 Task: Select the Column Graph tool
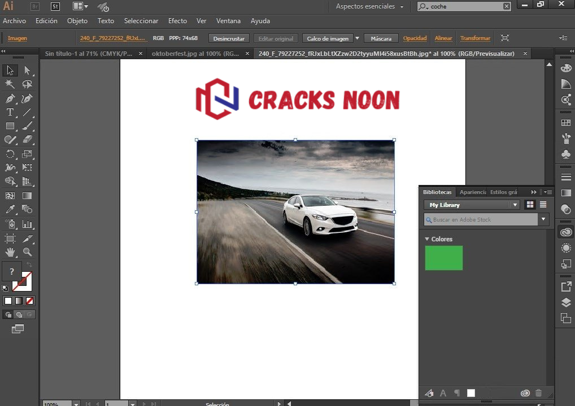pyautogui.click(x=27, y=224)
